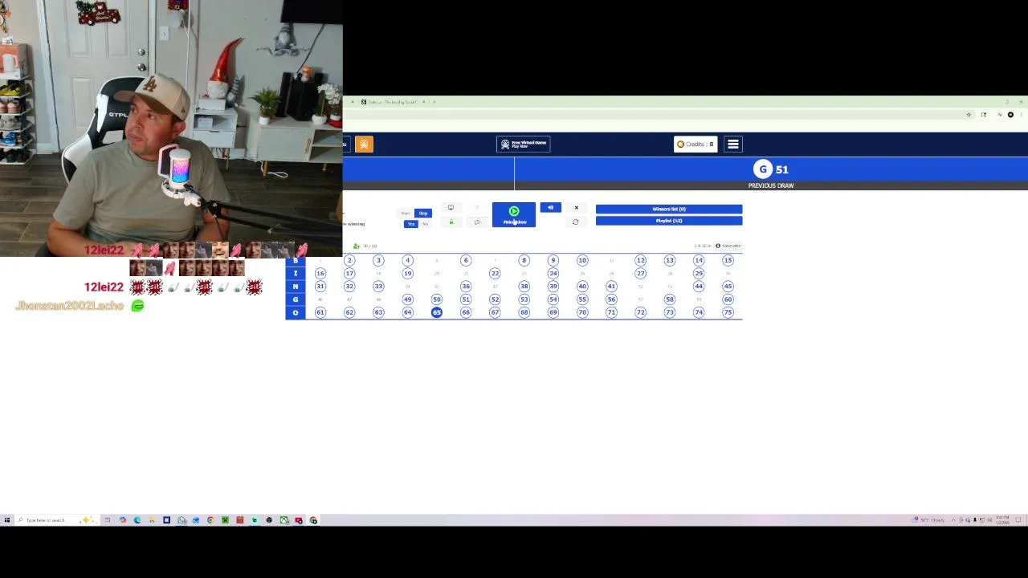The image size is (1028, 578).
Task: Open notifications in system tray
Action: pos(1019,520)
